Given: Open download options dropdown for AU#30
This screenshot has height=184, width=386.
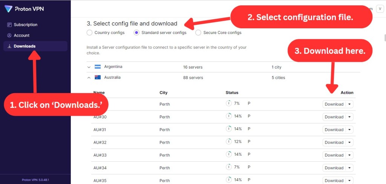Looking at the screenshot, I should [349, 117].
